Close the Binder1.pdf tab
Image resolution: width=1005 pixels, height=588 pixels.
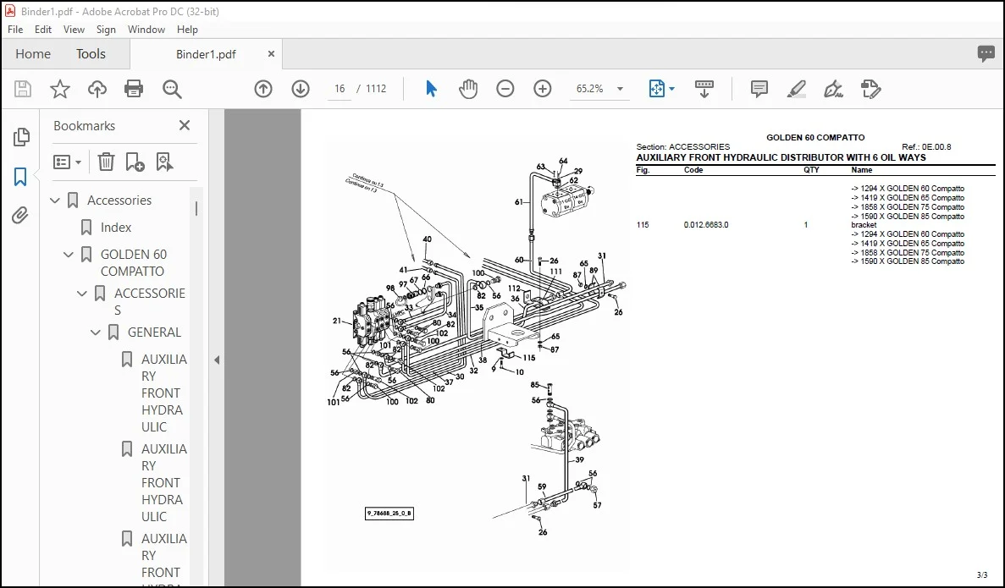[x=271, y=54]
